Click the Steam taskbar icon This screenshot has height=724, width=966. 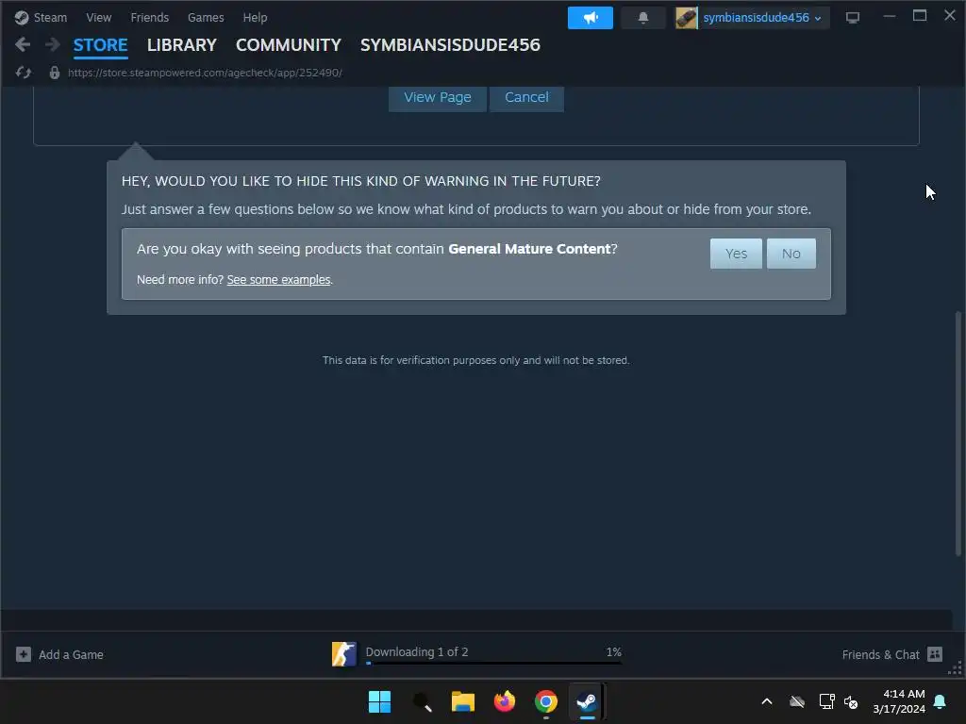pyautogui.click(x=587, y=701)
